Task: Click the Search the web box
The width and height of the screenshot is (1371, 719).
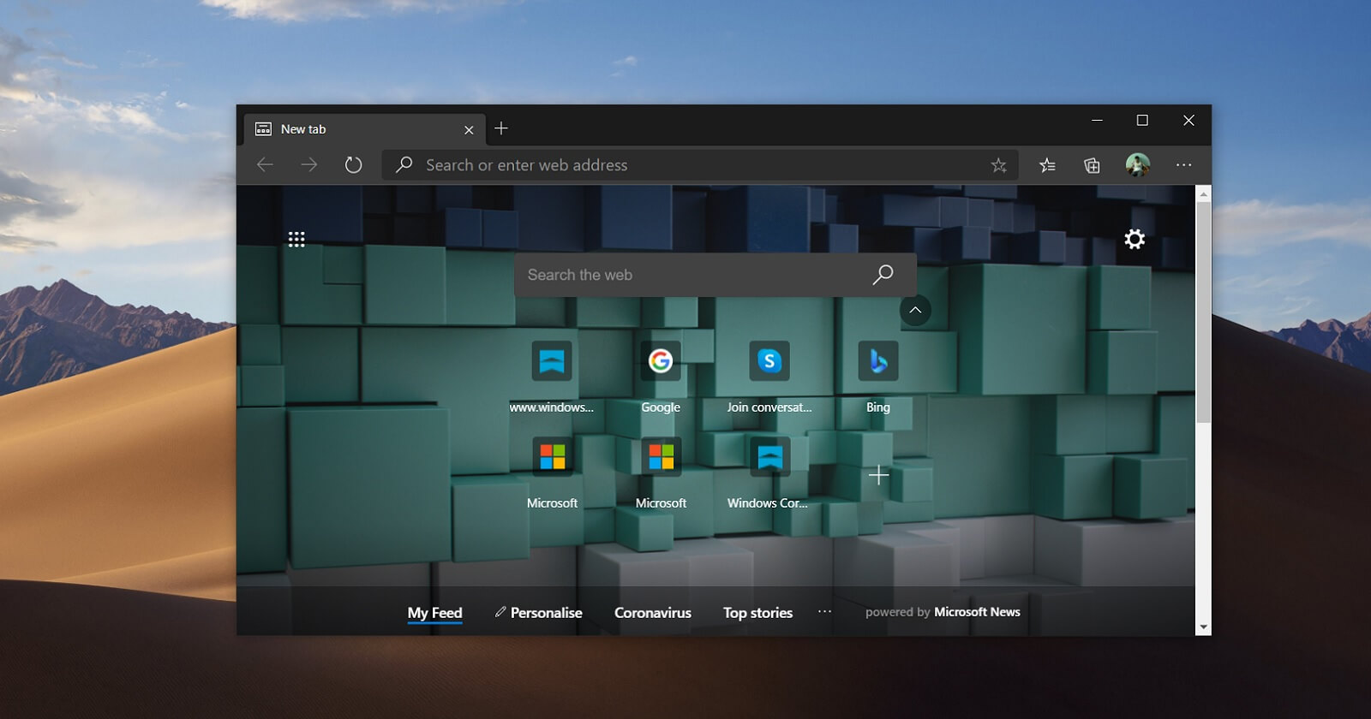Action: [715, 275]
